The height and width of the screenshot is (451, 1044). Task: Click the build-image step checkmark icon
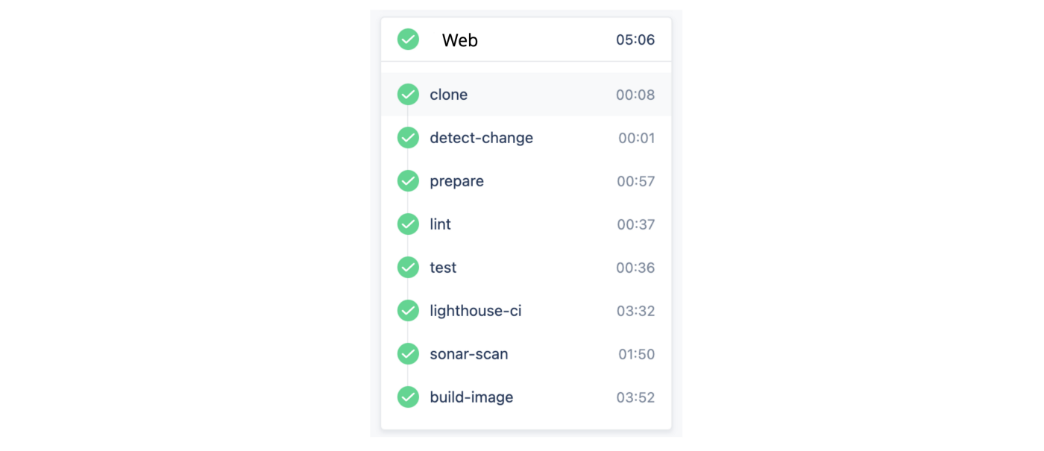[408, 397]
